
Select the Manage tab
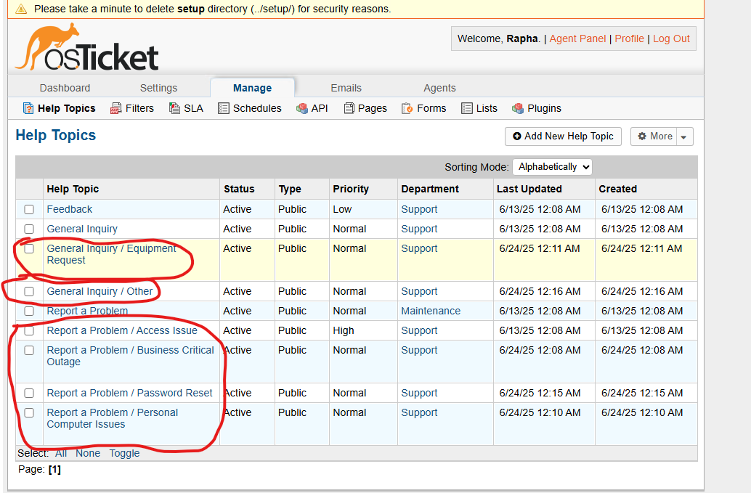click(253, 88)
